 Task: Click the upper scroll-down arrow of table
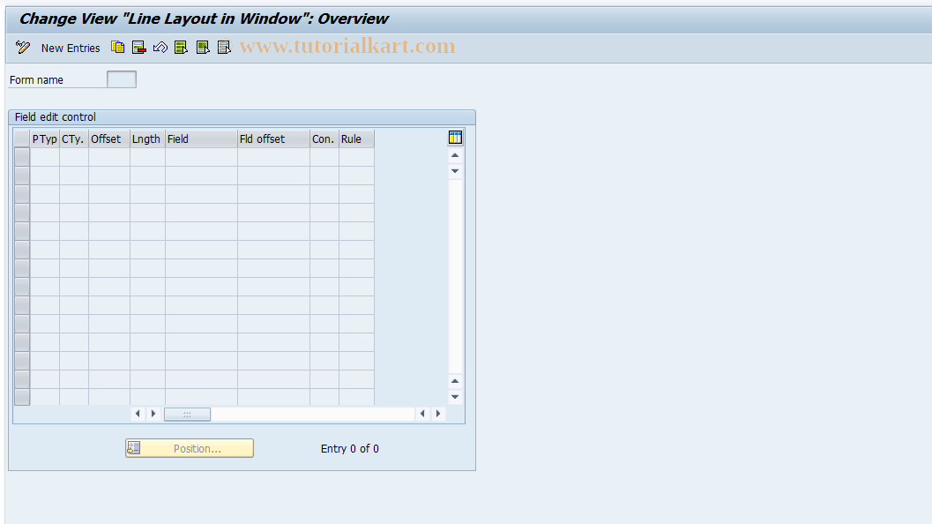point(455,171)
